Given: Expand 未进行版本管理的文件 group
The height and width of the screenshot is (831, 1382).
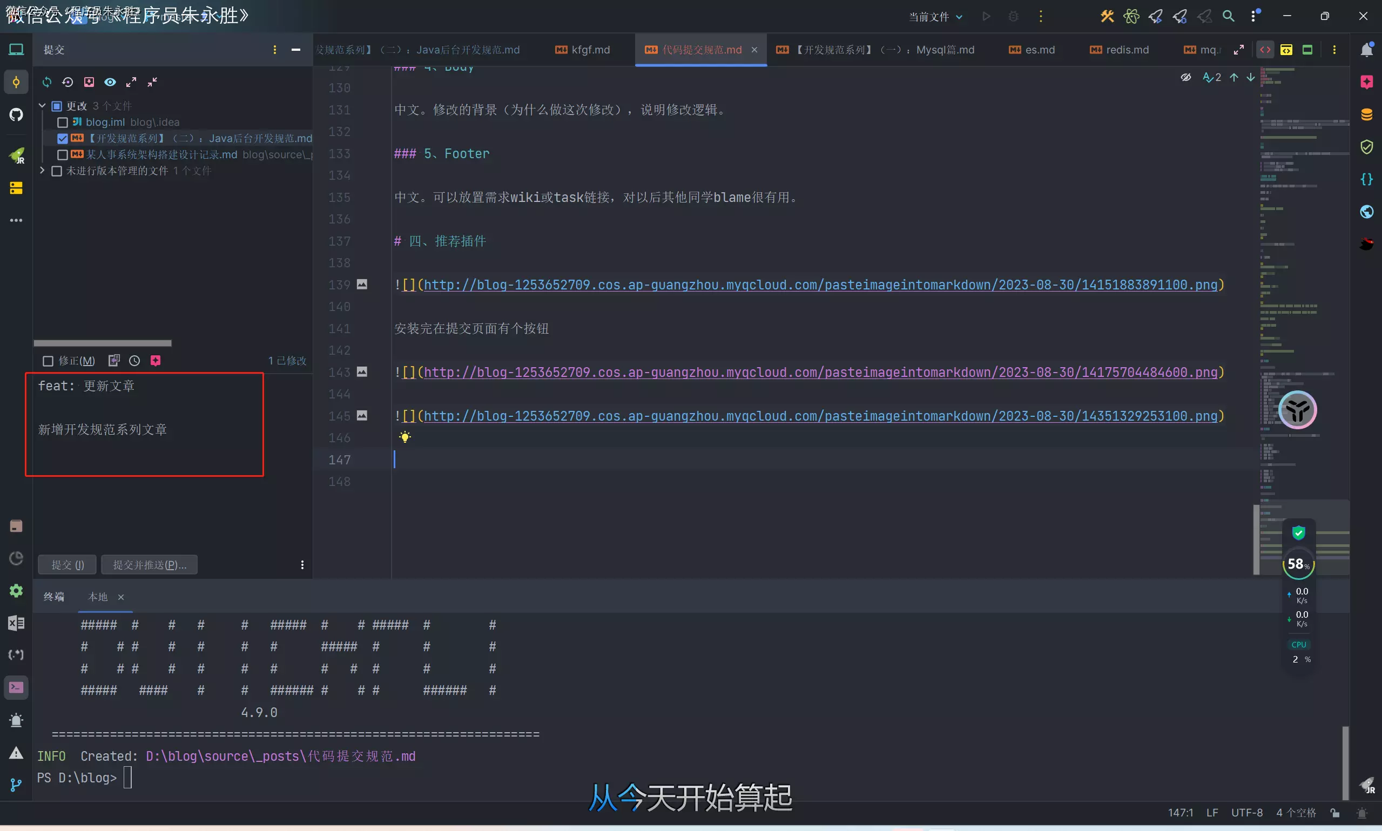Looking at the screenshot, I should (42, 171).
